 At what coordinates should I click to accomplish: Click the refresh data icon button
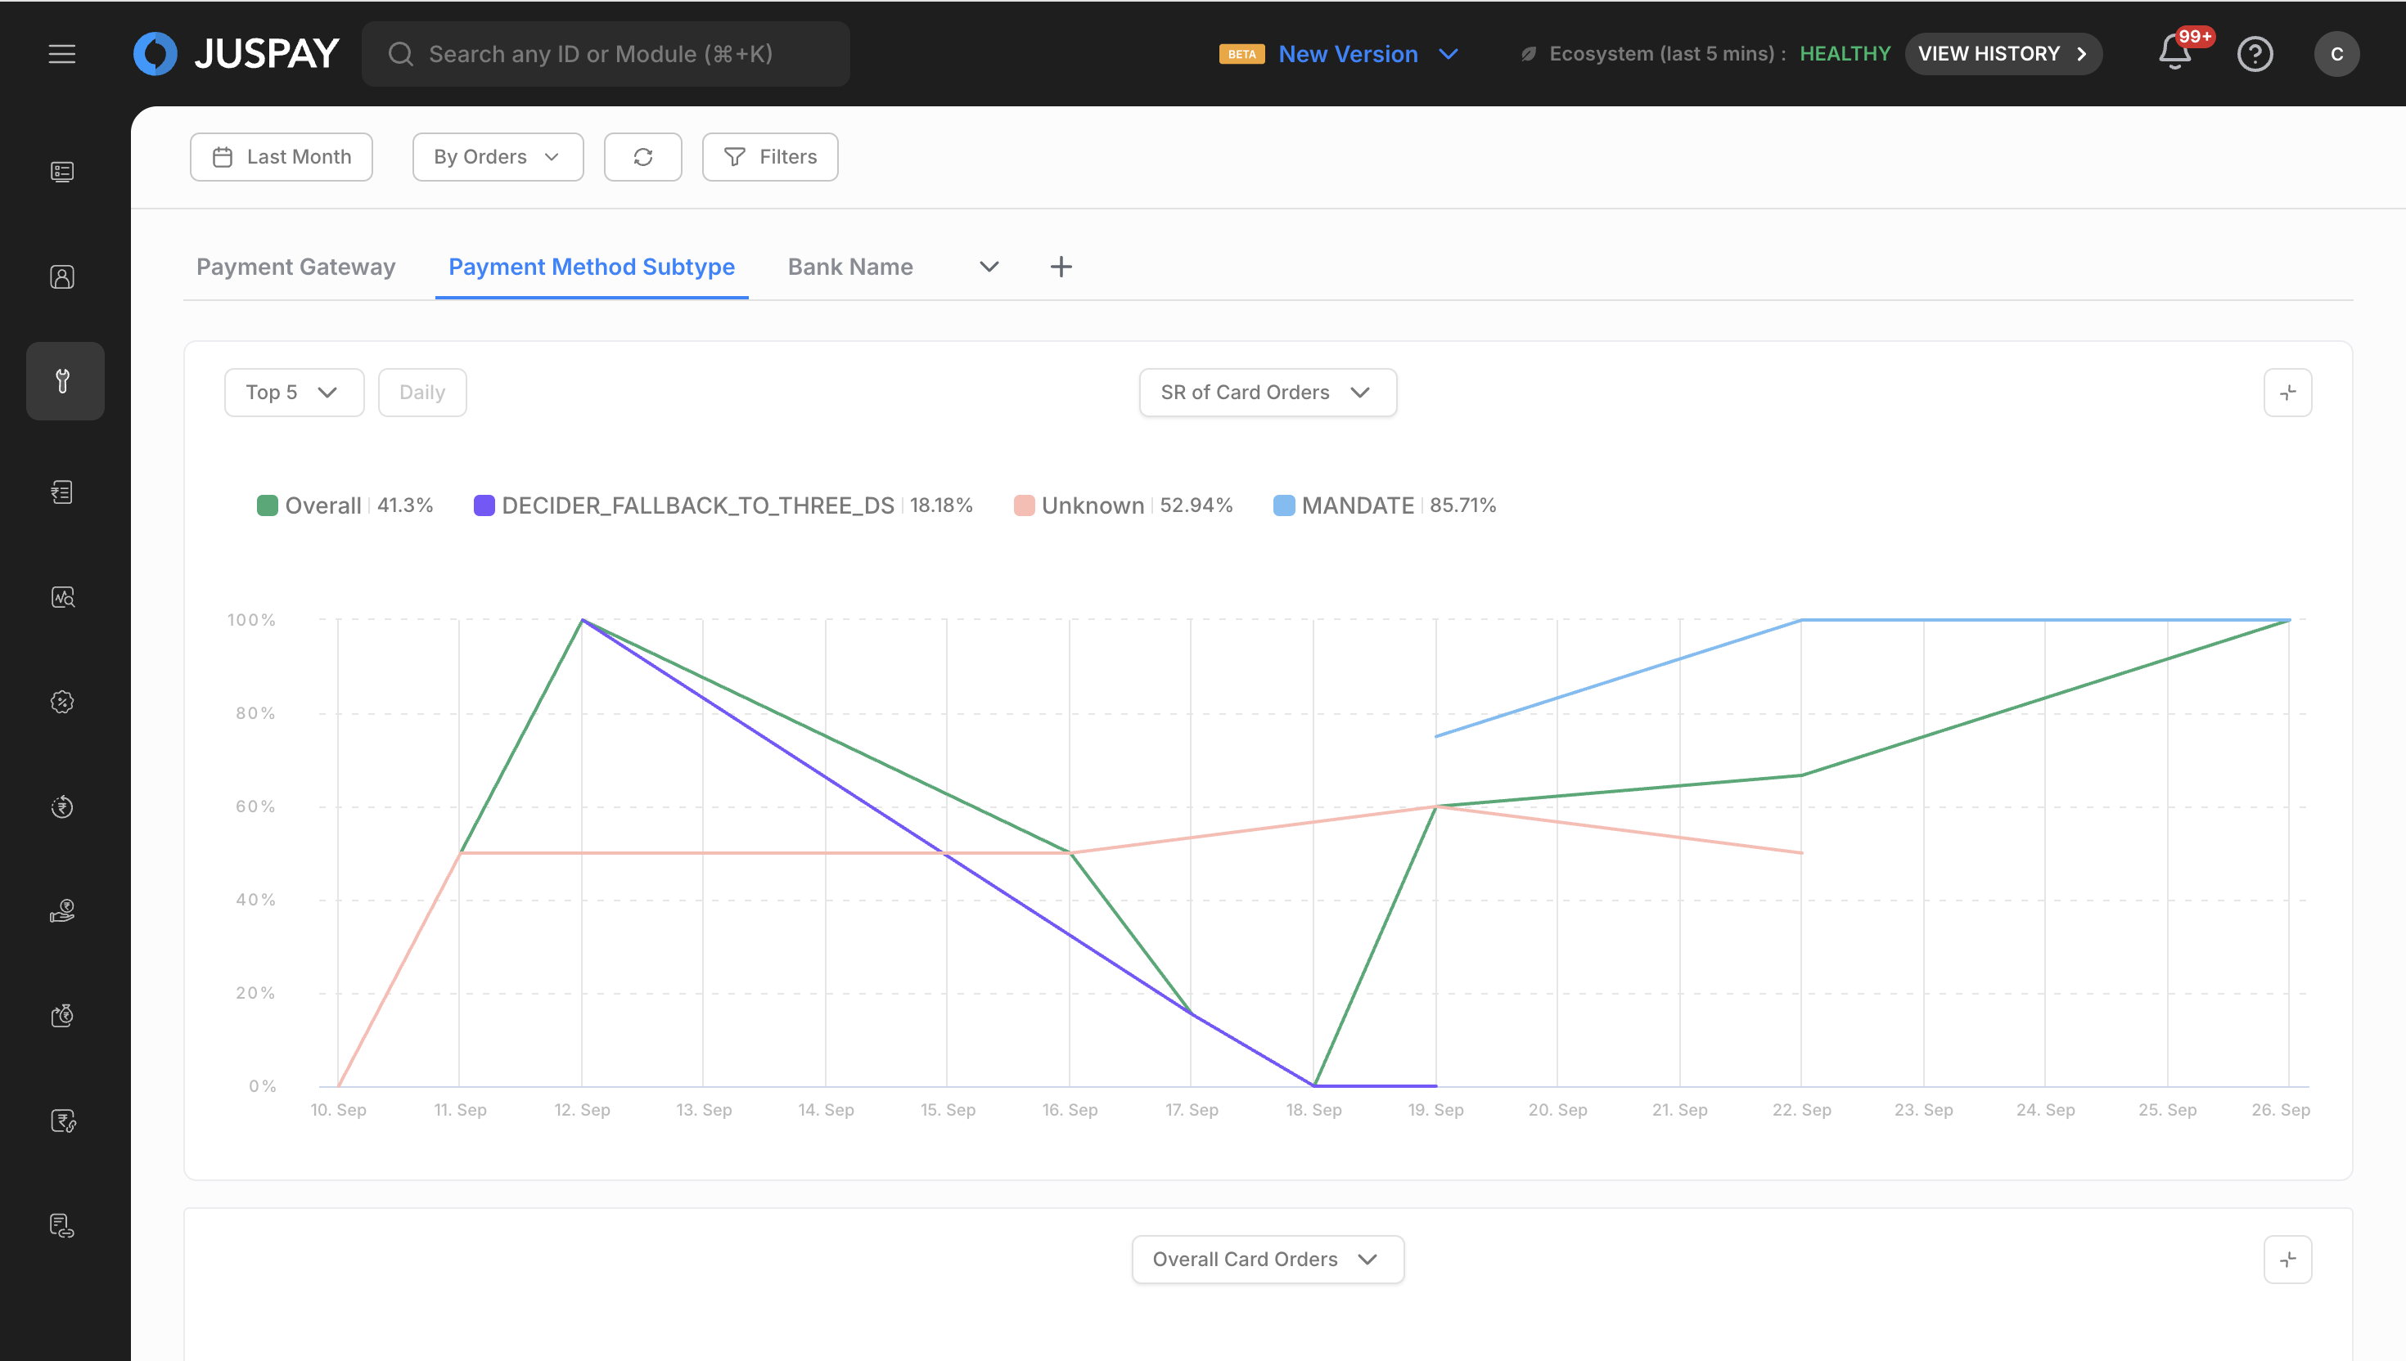(x=642, y=157)
